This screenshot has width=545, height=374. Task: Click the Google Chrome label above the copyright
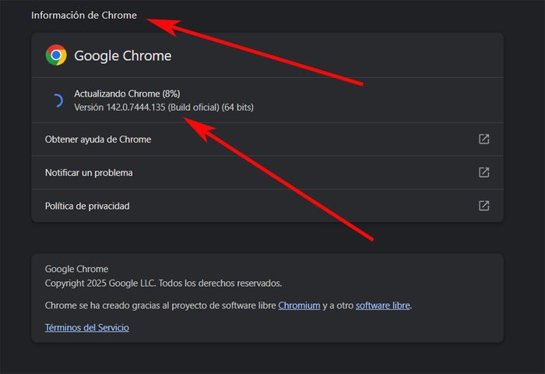pyautogui.click(x=76, y=269)
